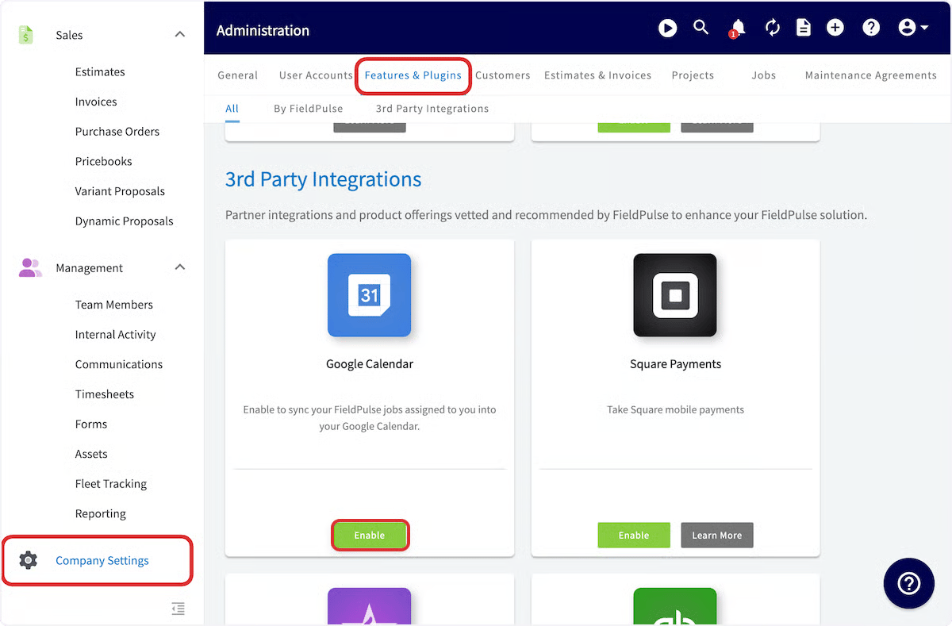The image size is (952, 626).
Task: Open the User Accounts tab
Action: pos(316,75)
